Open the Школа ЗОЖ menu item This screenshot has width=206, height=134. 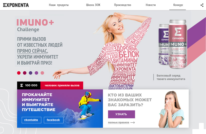click(x=93, y=5)
